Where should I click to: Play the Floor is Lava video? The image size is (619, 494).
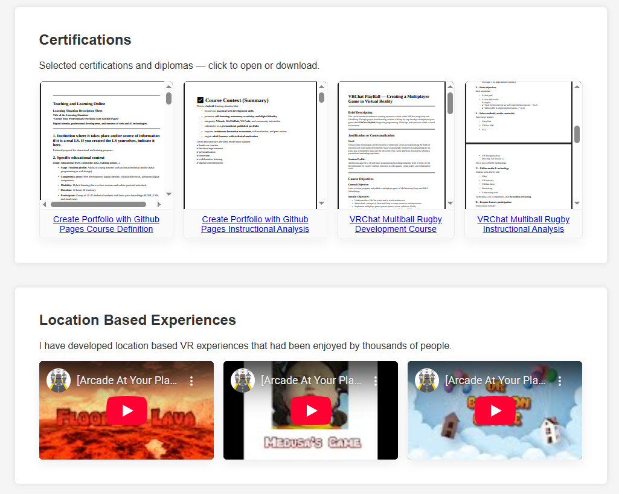click(x=127, y=411)
